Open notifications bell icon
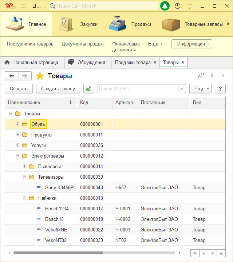Screen dimensions: 233x262 point(165,6)
